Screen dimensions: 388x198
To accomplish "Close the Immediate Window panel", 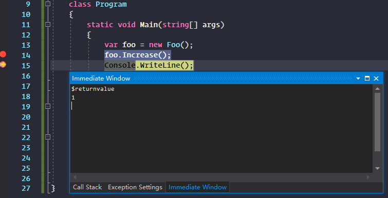I will click(376, 78).
